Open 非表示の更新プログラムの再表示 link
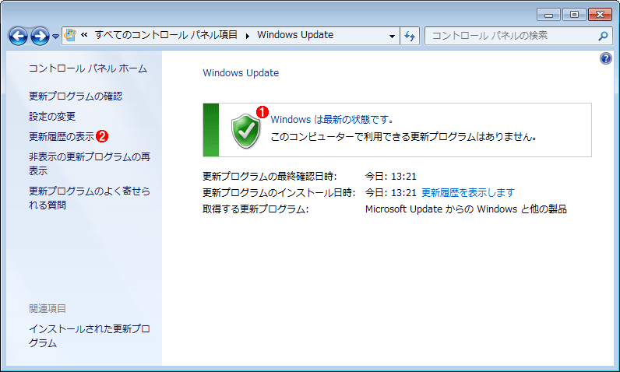The height and width of the screenshot is (372, 620). coord(90,163)
